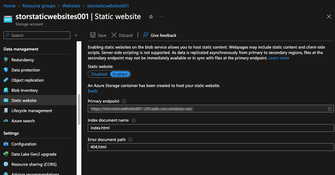Click the Blob inventory icon
The height and width of the screenshot is (175, 335).
(x=6, y=90)
